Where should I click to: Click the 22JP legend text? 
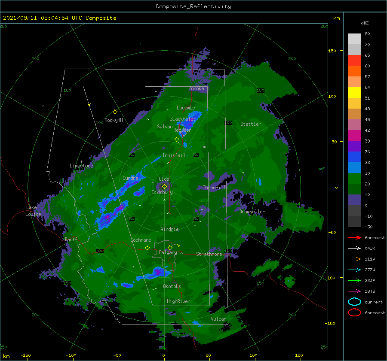tap(370, 280)
